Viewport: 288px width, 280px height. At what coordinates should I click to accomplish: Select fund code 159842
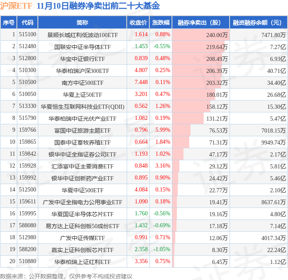[28, 154]
